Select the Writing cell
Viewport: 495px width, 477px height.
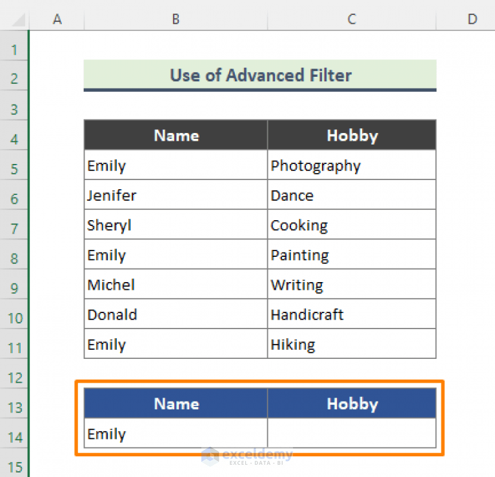pos(352,284)
